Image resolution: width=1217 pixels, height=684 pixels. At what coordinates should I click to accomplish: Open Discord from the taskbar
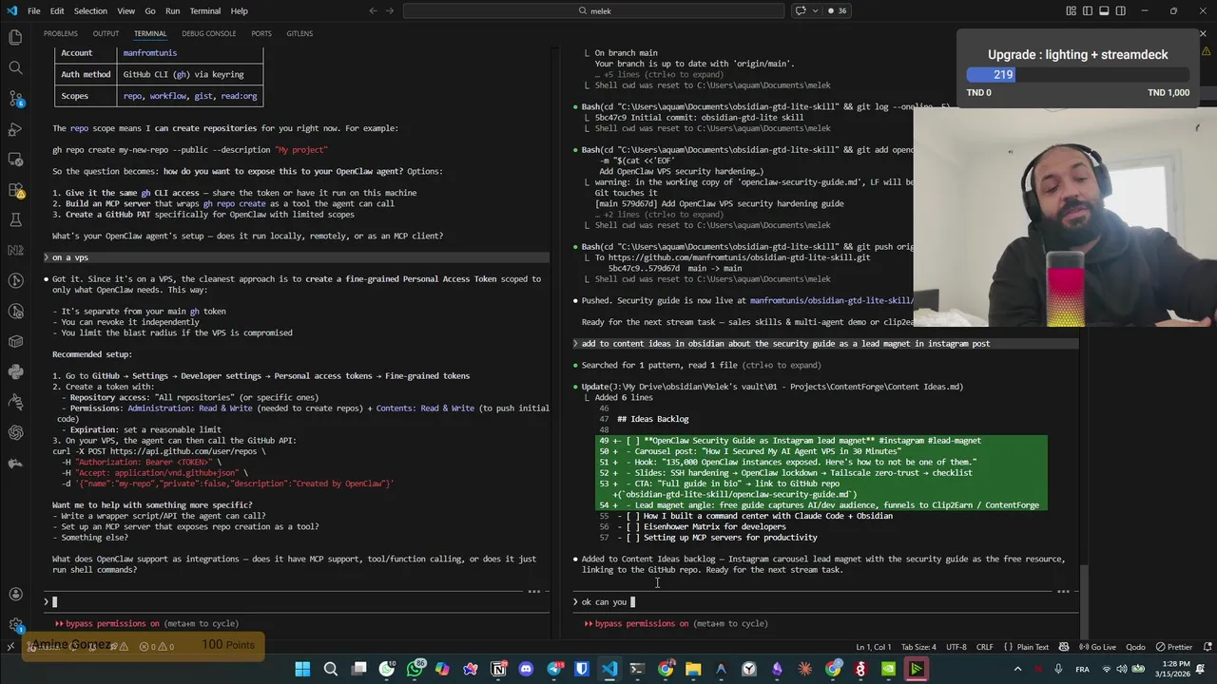tap(526, 669)
